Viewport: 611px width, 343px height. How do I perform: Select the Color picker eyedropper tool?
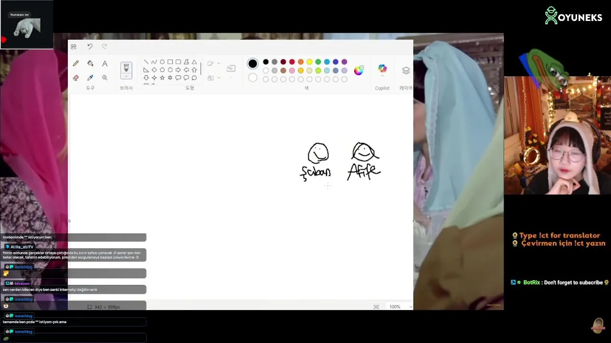click(x=90, y=78)
